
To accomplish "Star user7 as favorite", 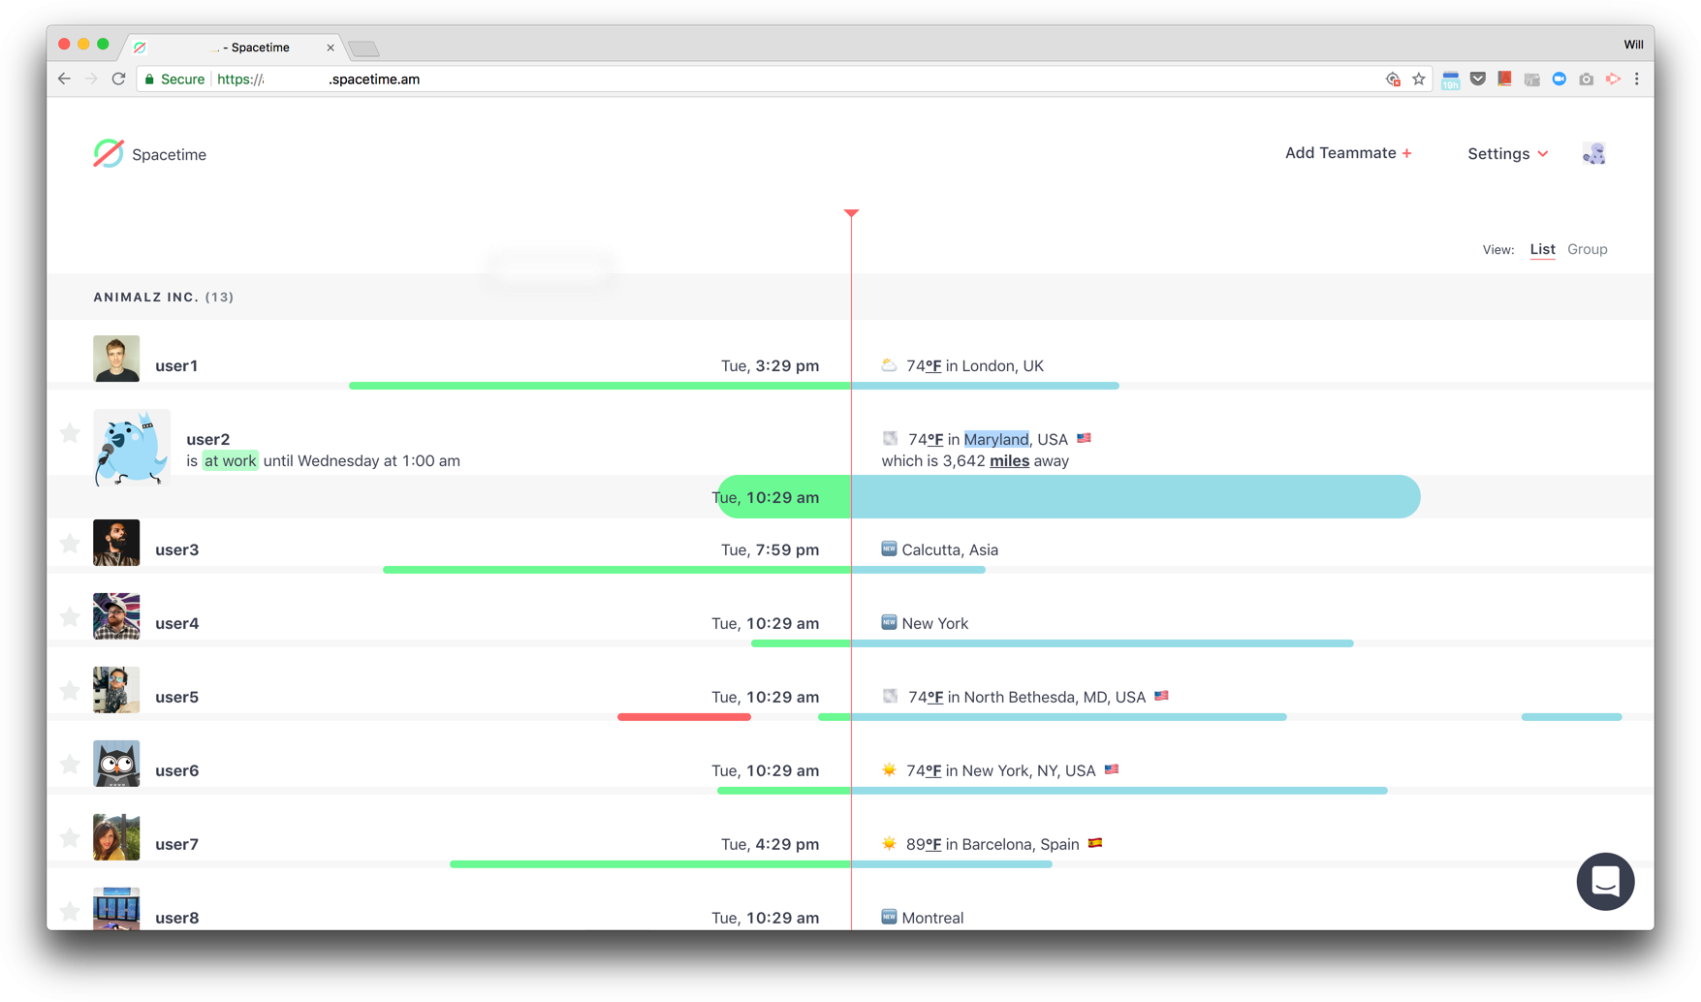I will [x=70, y=838].
